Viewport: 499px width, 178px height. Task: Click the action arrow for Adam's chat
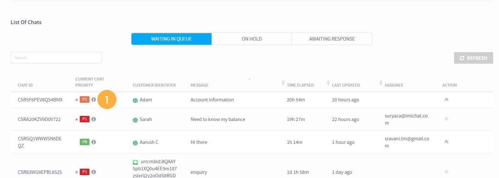446,100
